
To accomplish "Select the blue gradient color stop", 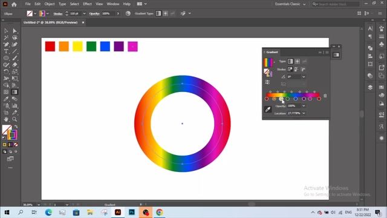I will (x=296, y=99).
